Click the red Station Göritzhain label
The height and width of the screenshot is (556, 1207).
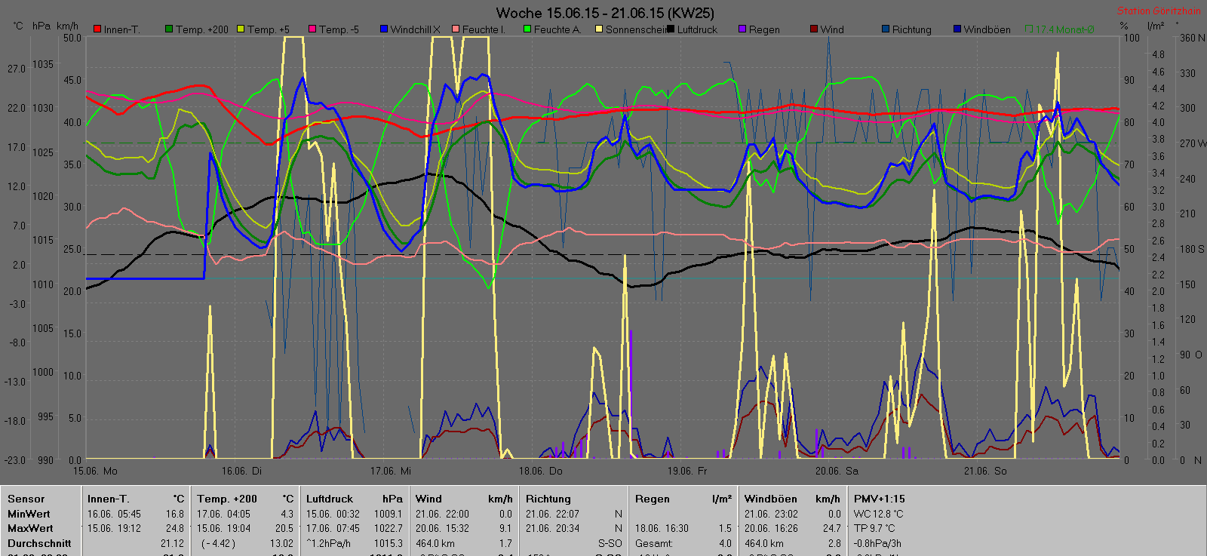pos(1159,11)
